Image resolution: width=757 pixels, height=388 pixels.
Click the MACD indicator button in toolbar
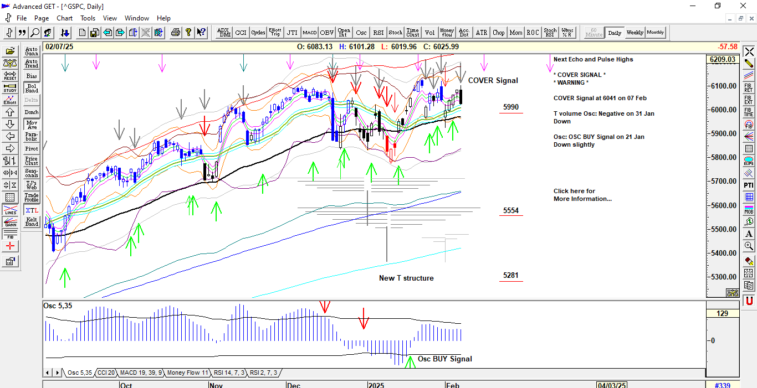pyautogui.click(x=309, y=33)
